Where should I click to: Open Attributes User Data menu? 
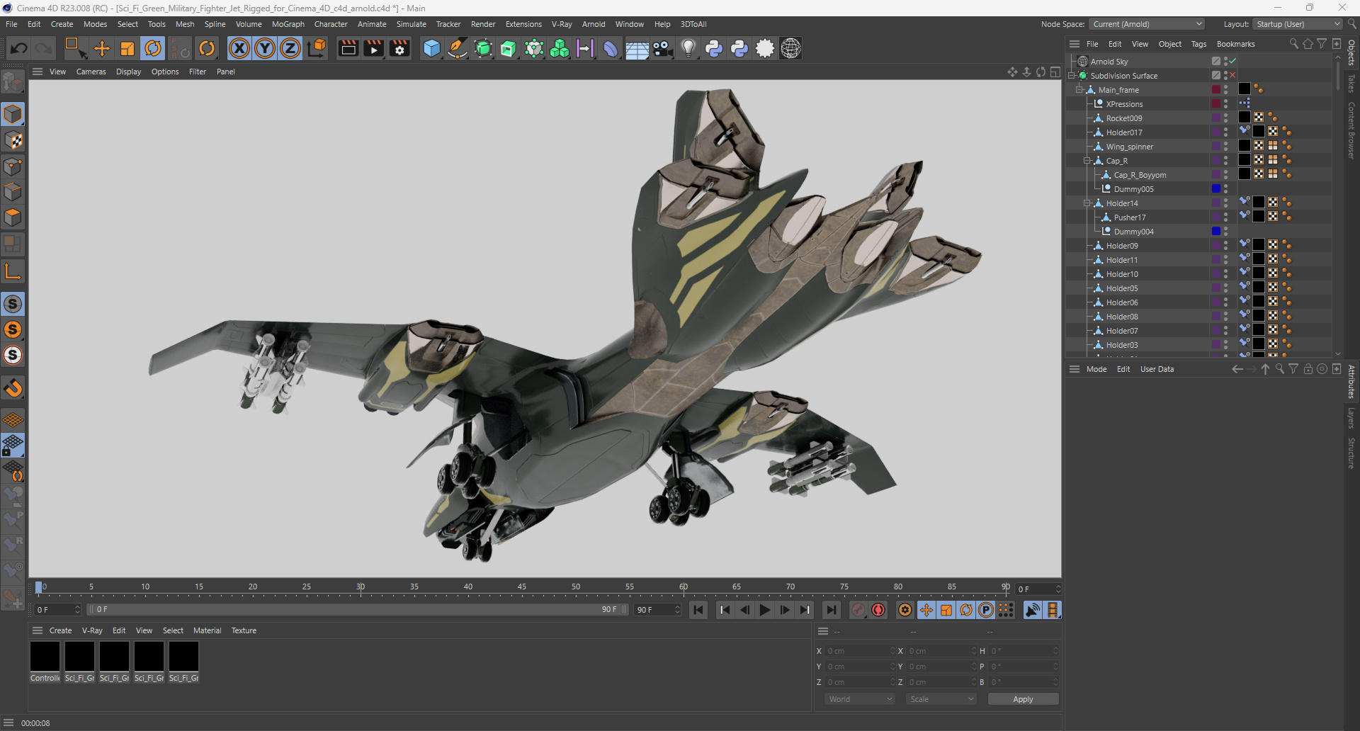(x=1157, y=369)
